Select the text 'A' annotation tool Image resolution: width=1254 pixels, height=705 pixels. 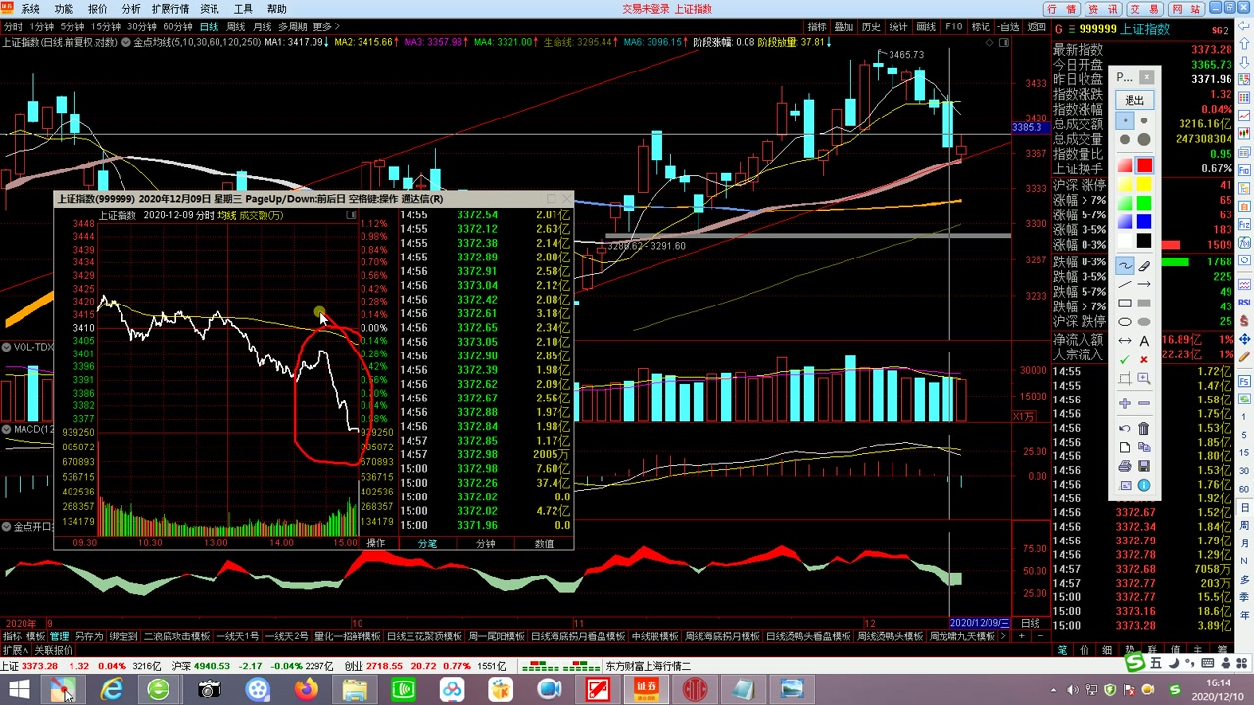pyautogui.click(x=1144, y=341)
